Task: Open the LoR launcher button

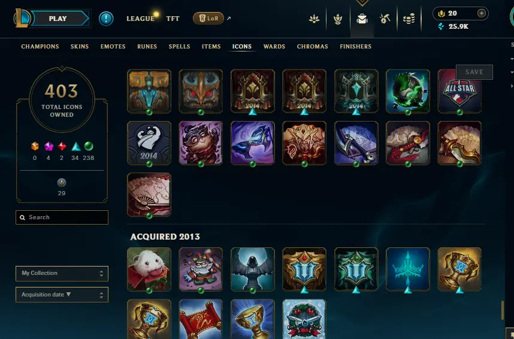Action: 208,19
